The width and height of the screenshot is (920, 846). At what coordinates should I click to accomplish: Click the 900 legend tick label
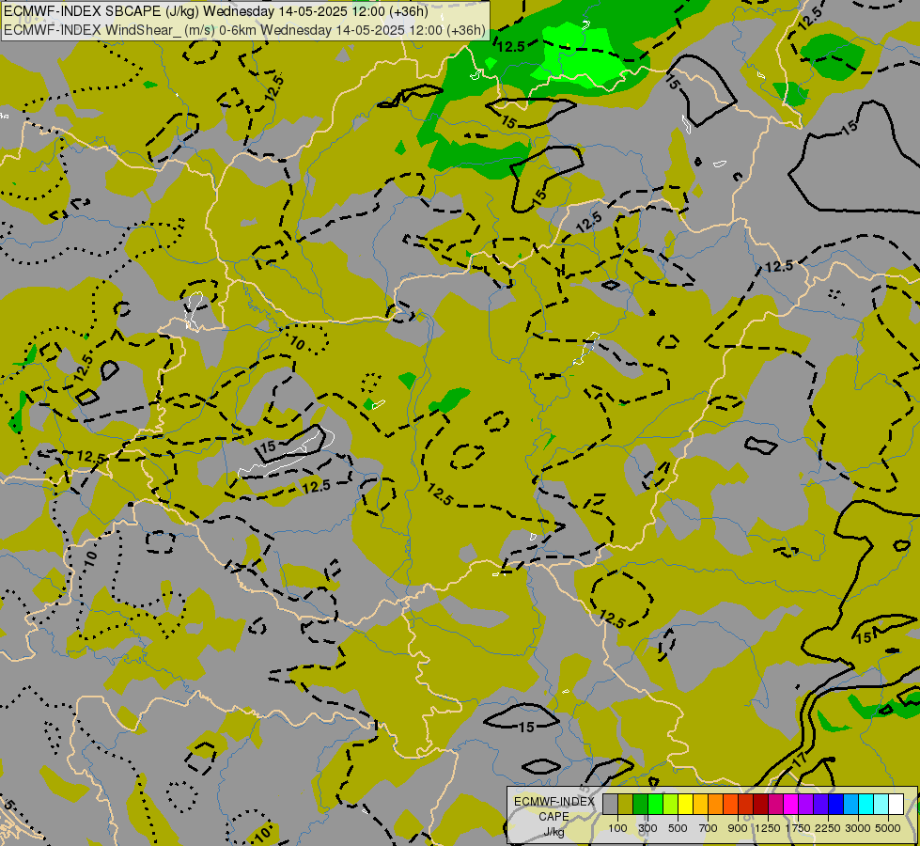pos(738,828)
